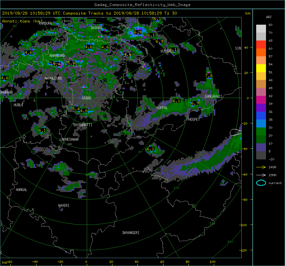Click the 5.4 storm top label southwest of GADAG
This screenshot has width=285, height=266.
tap(76, 109)
